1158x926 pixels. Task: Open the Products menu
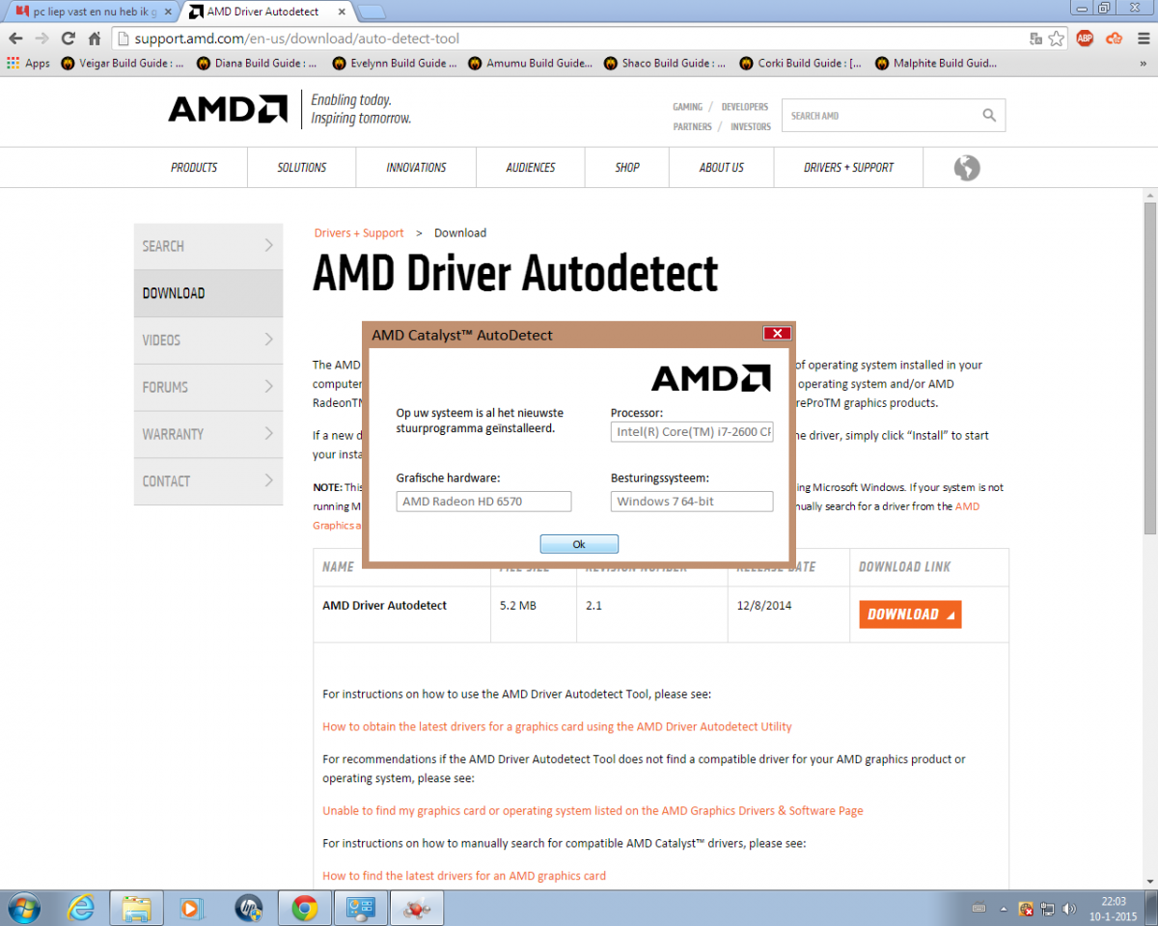[x=194, y=168]
